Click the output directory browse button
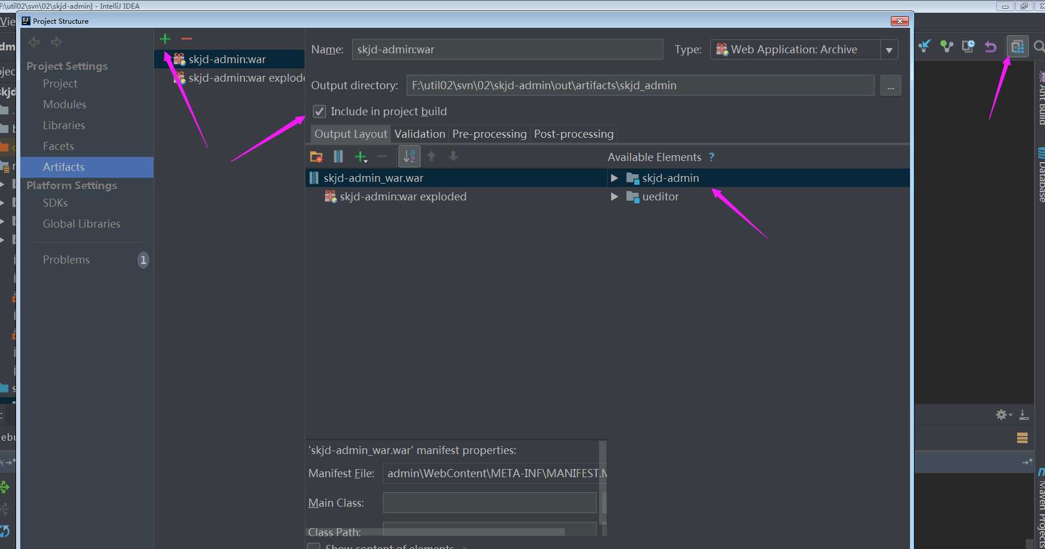 coord(890,86)
